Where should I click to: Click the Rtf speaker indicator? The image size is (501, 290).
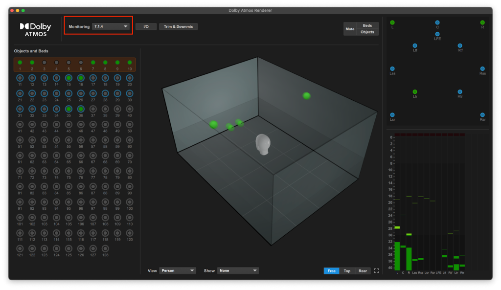tap(460, 45)
